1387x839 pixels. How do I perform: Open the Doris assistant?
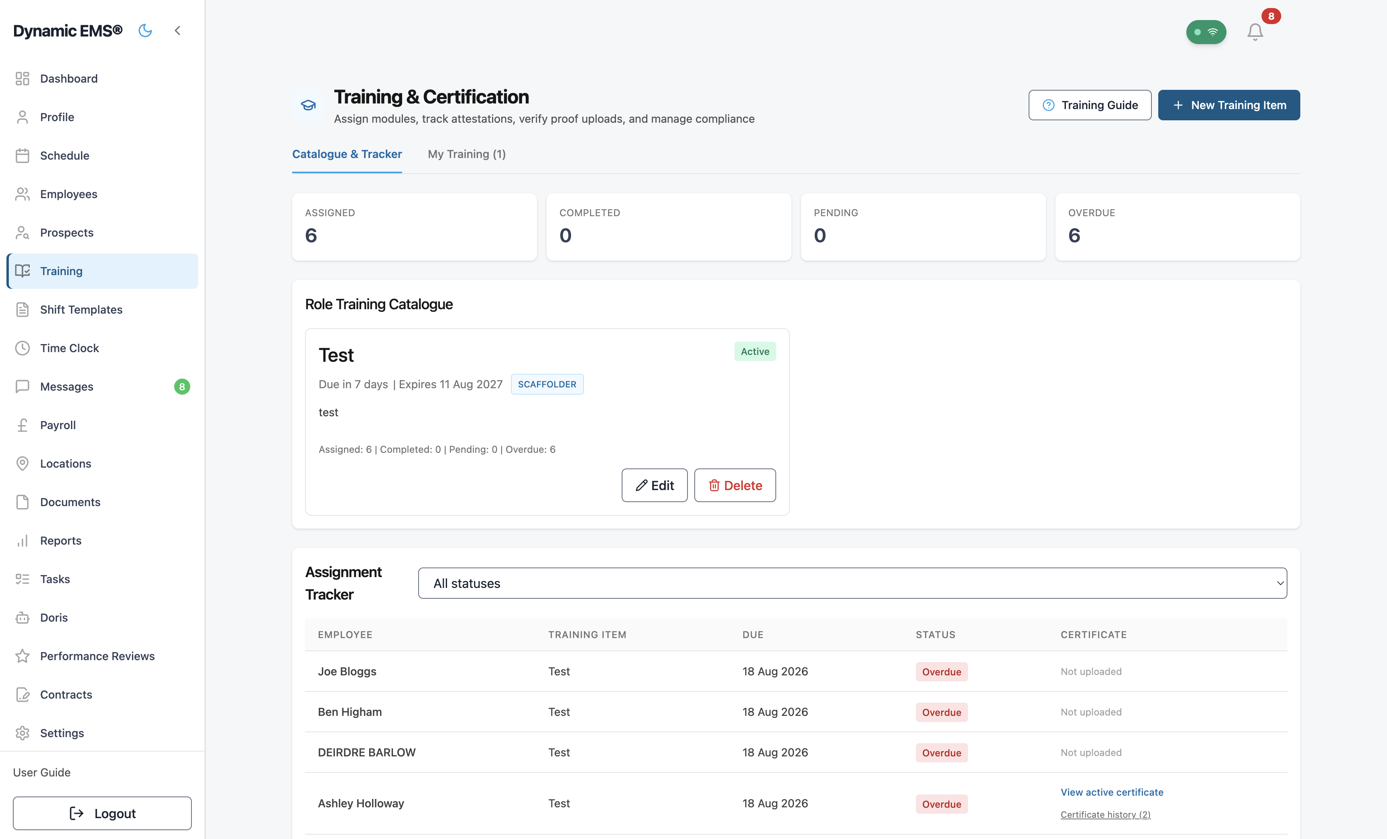[102, 618]
